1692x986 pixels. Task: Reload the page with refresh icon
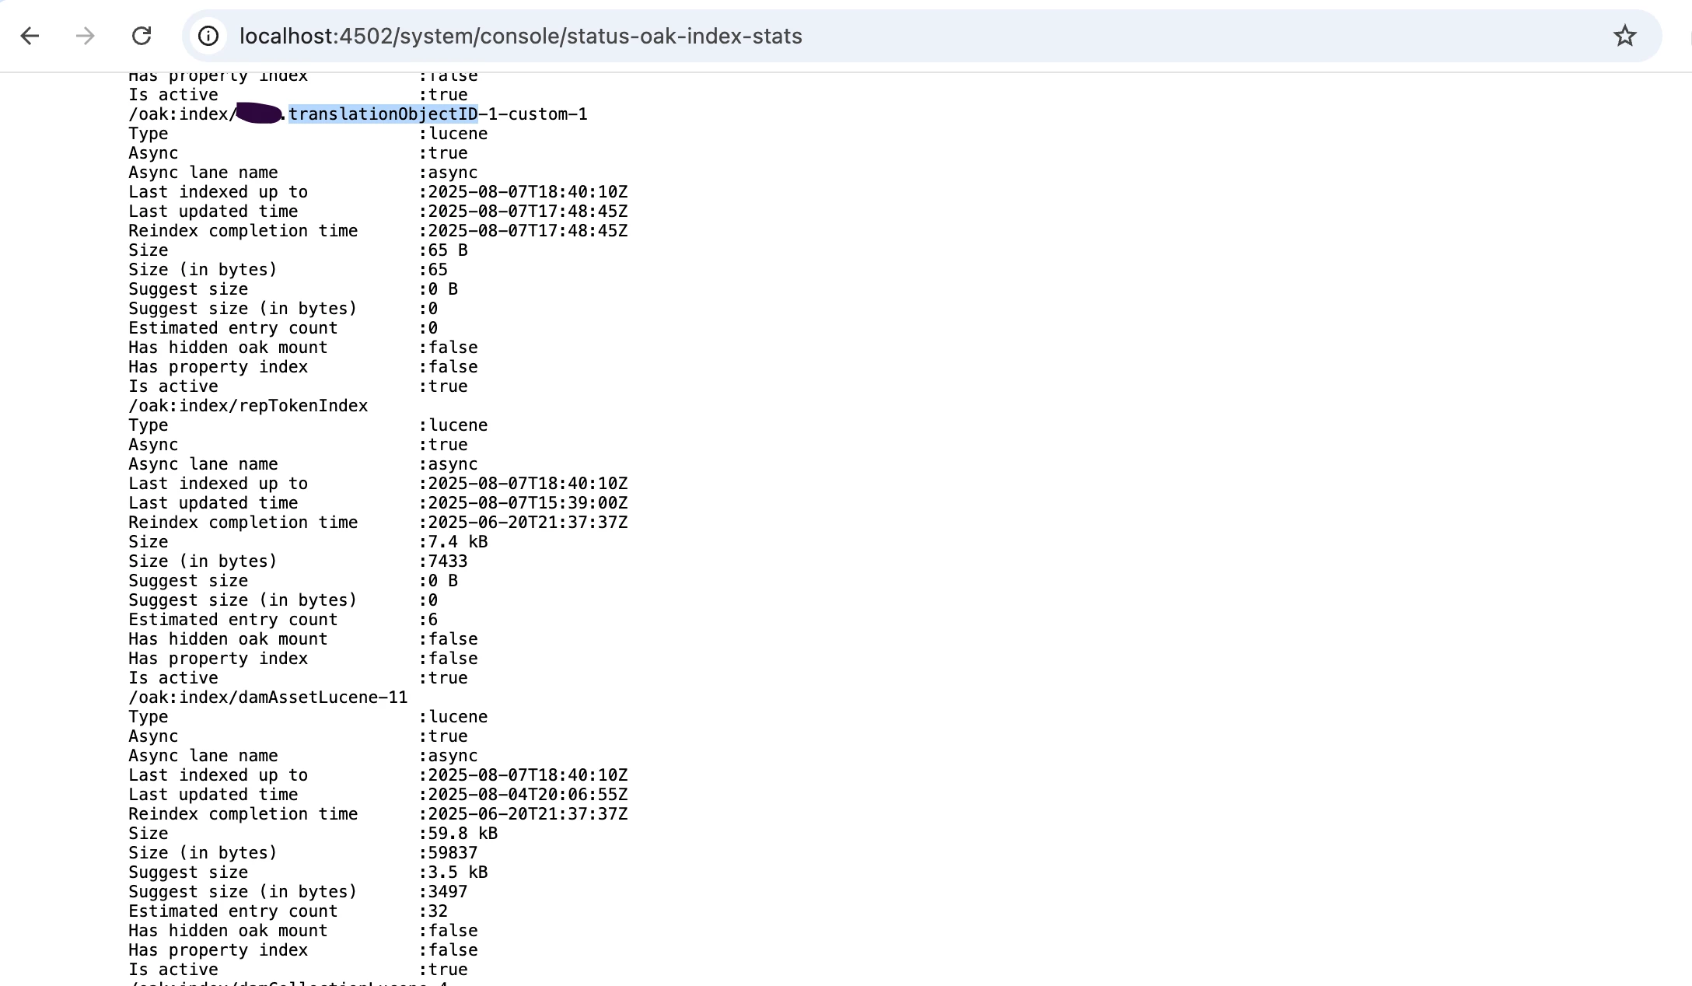click(142, 36)
